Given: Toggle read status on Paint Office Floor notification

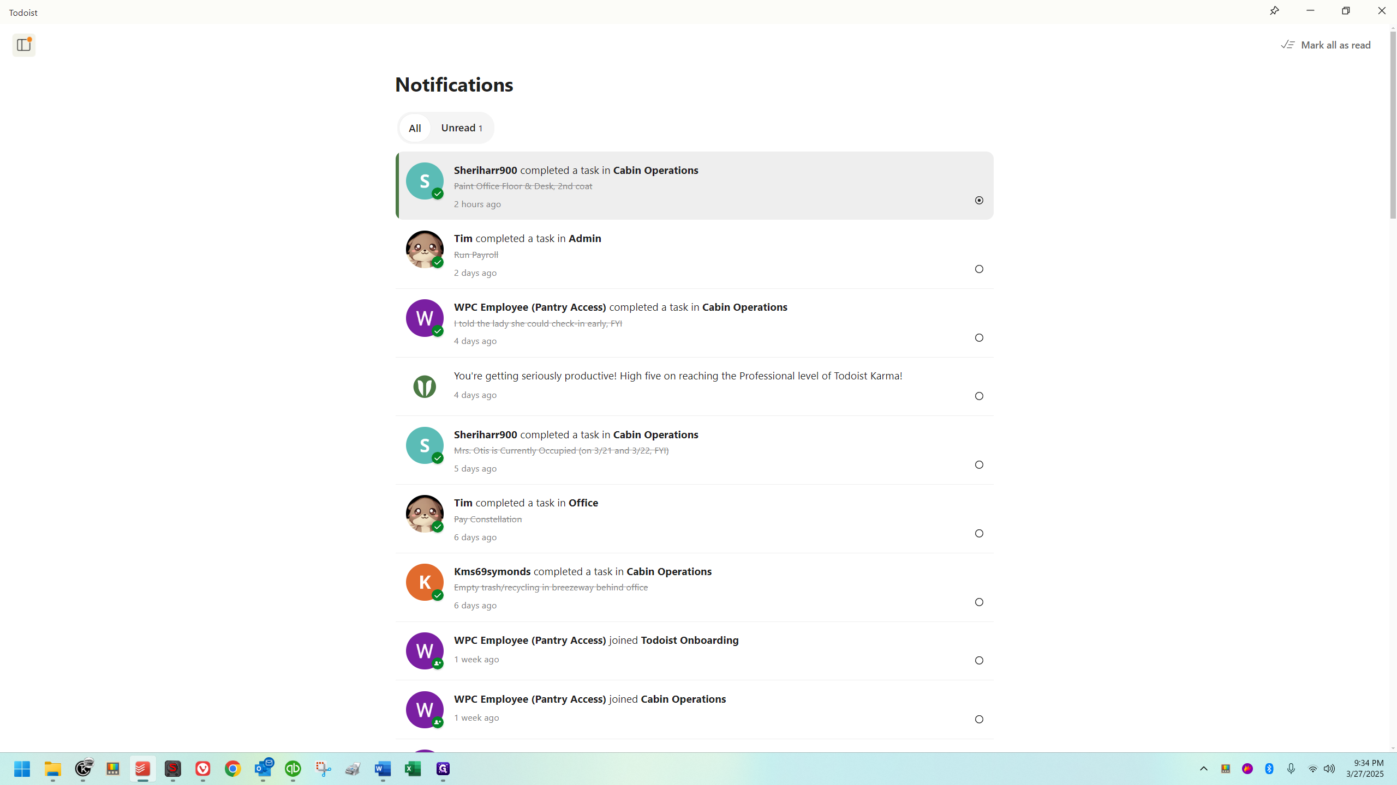Looking at the screenshot, I should pos(979,201).
